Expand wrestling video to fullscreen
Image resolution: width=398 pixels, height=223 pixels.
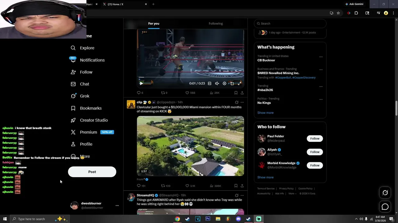pos(239,83)
